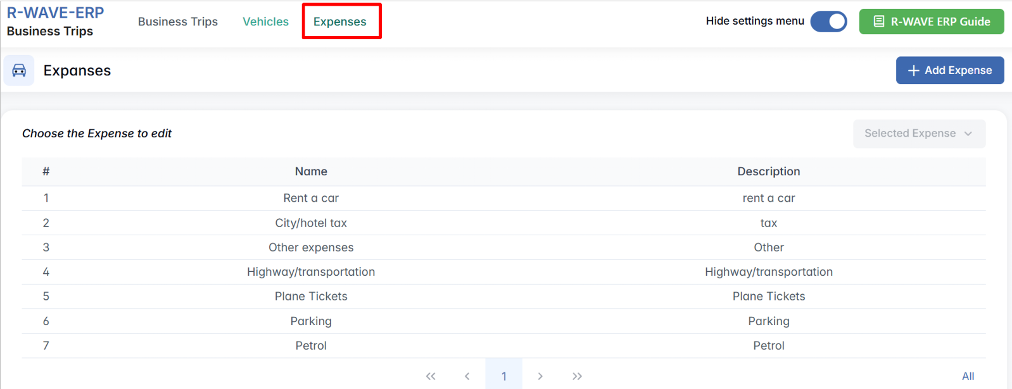The width and height of the screenshot is (1012, 389).
Task: Click the R-WAVE-ERP logo text
Action: [x=55, y=13]
